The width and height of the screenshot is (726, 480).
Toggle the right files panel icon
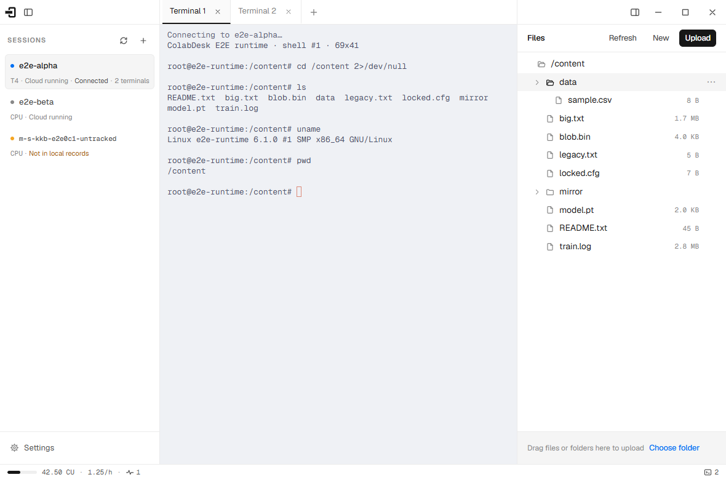coord(635,12)
